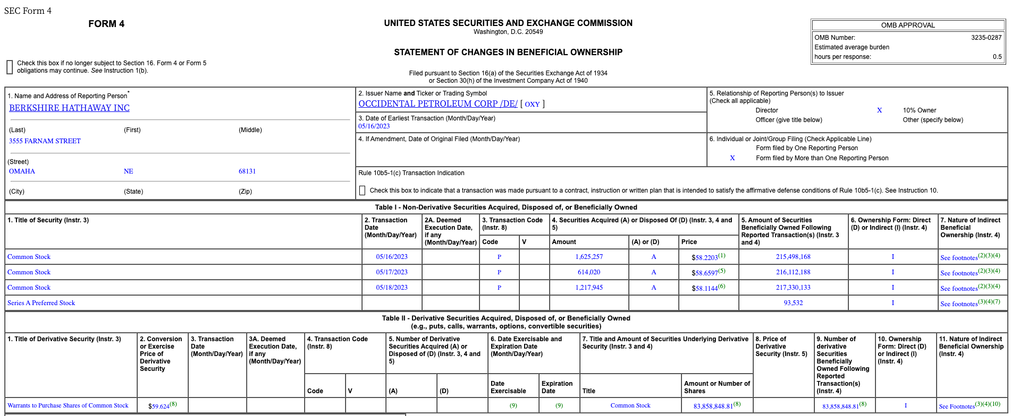Click the SEC Form 4 page title
The height and width of the screenshot is (416, 1012).
tap(28, 11)
